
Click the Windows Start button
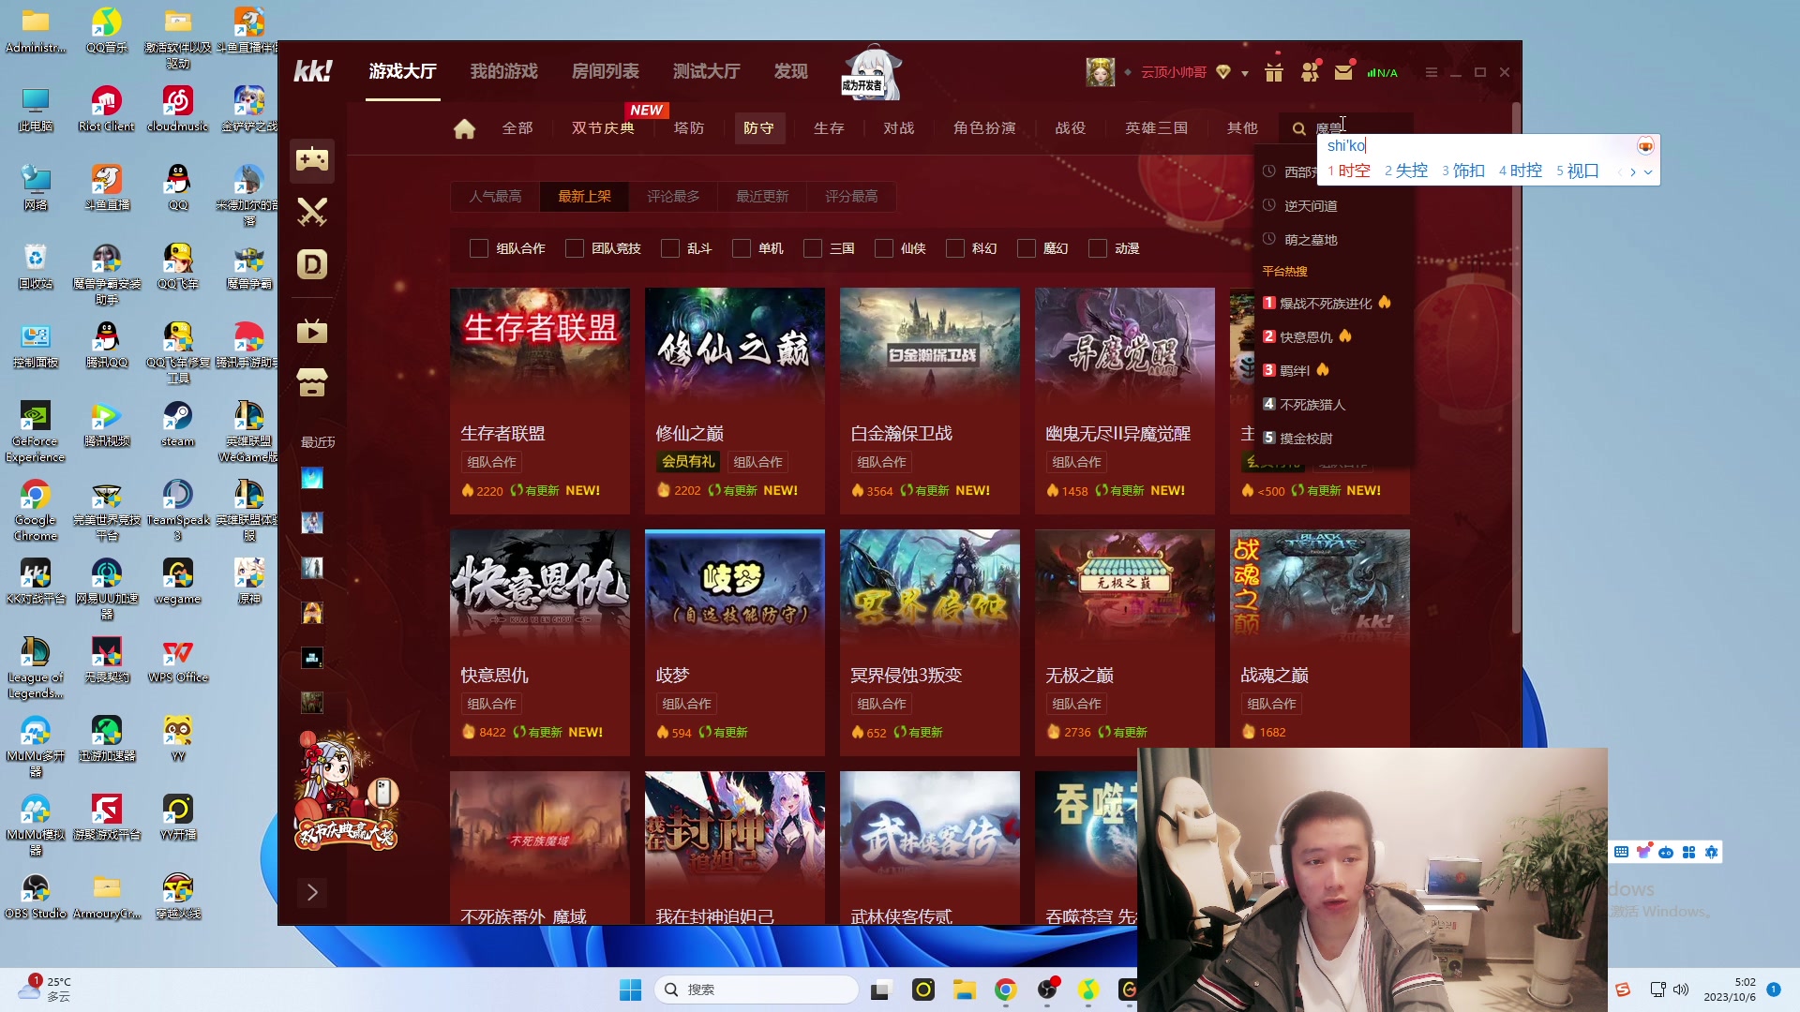(x=630, y=990)
